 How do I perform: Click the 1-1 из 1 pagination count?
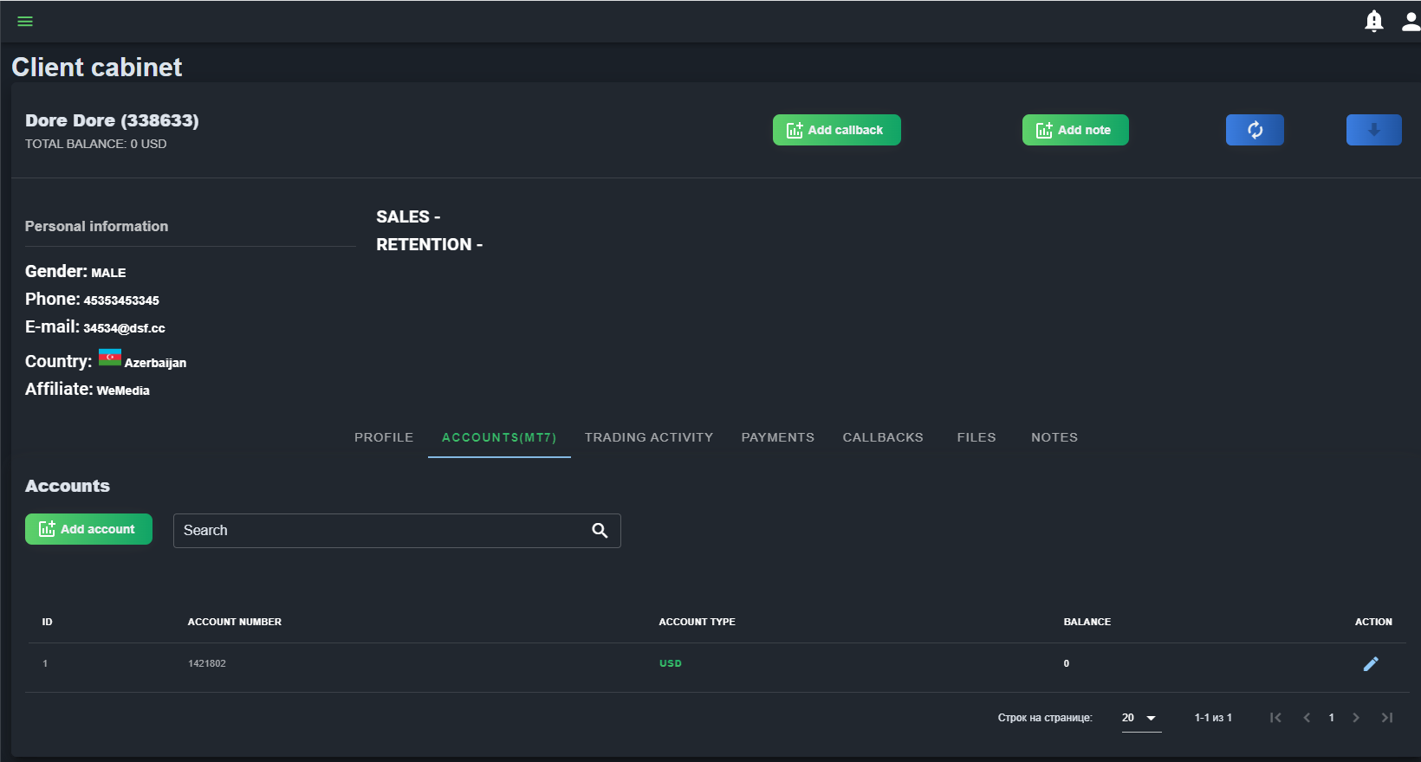pos(1213,718)
